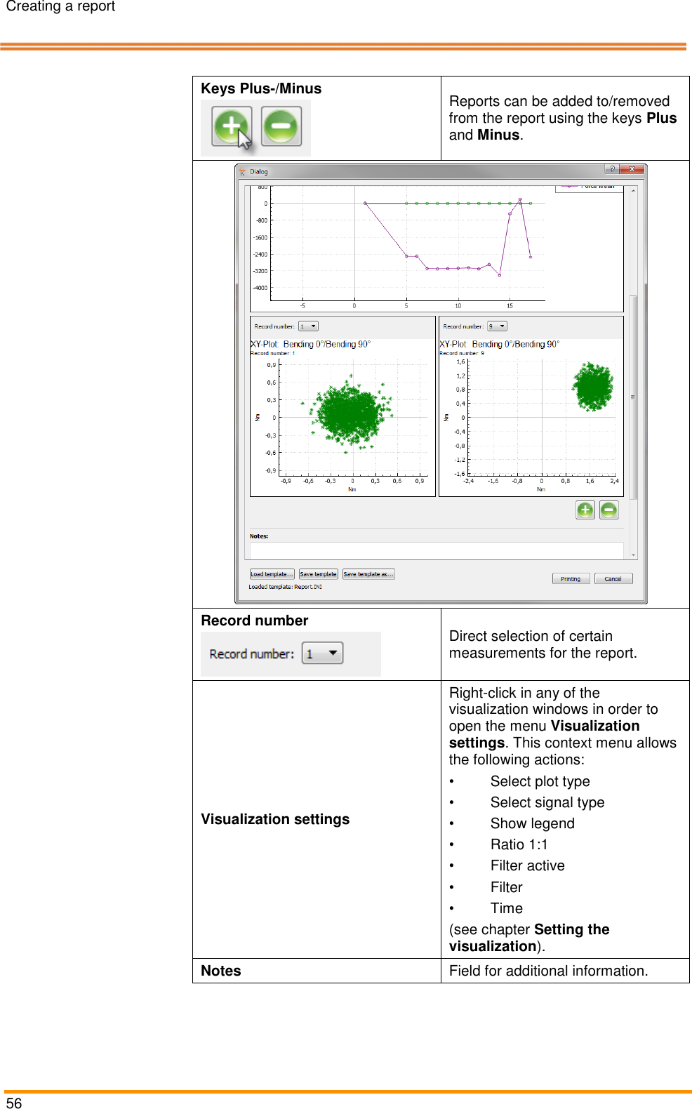Click the Cancel button
The height and width of the screenshot is (1109, 692).
(613, 579)
